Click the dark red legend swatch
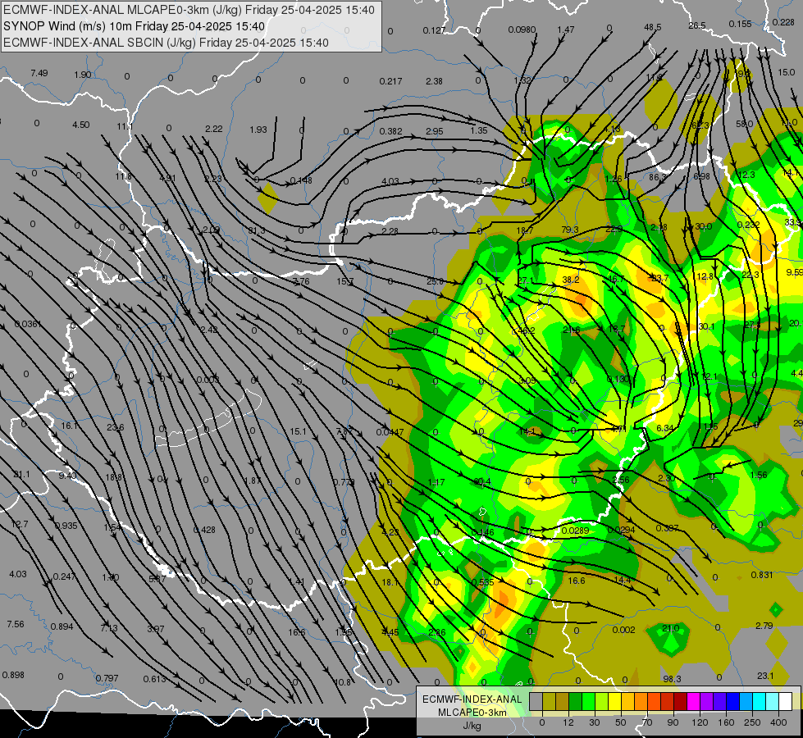This screenshot has width=803, height=738. pos(681,702)
